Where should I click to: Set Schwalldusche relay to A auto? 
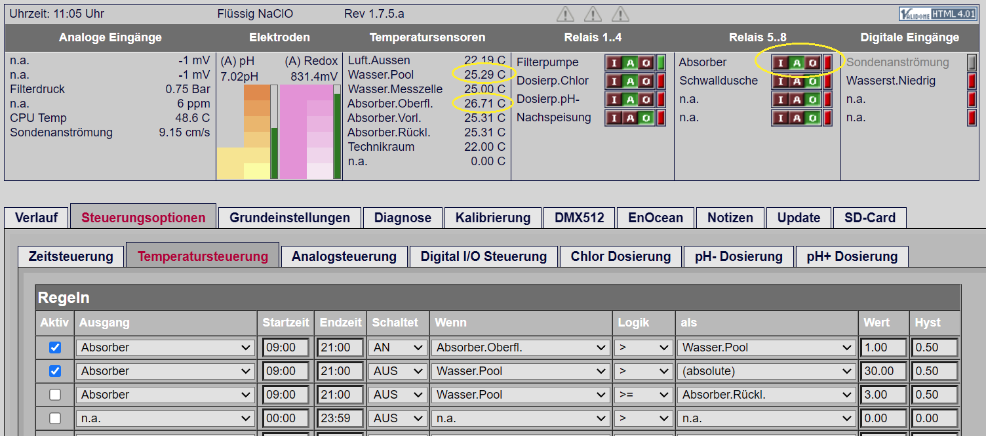(797, 81)
